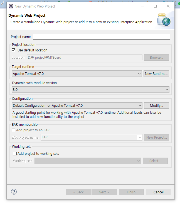This screenshot has height=204, width=180.
Task: Click the Project name input field
Action: coord(101,37)
